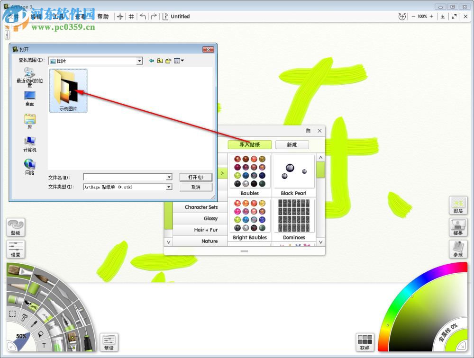Open the ArtRage 贴纸单 file type dropdown
Screen dimensions: 474x358
(x=169, y=187)
